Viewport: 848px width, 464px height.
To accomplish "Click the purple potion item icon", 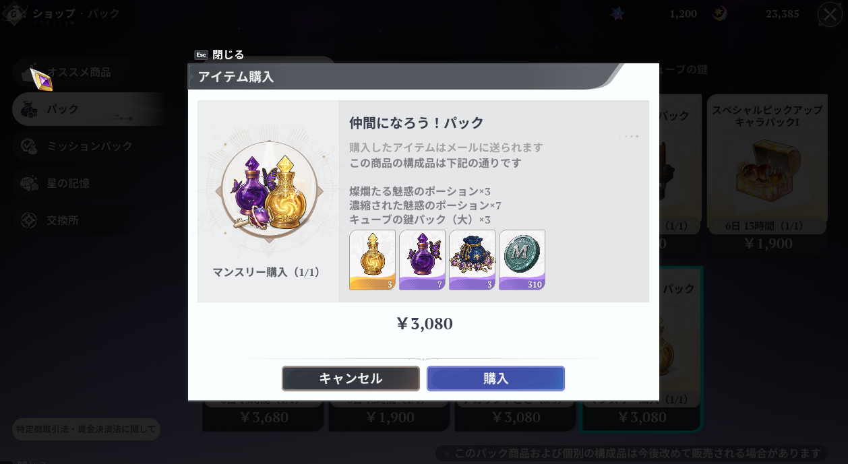I will (x=422, y=260).
